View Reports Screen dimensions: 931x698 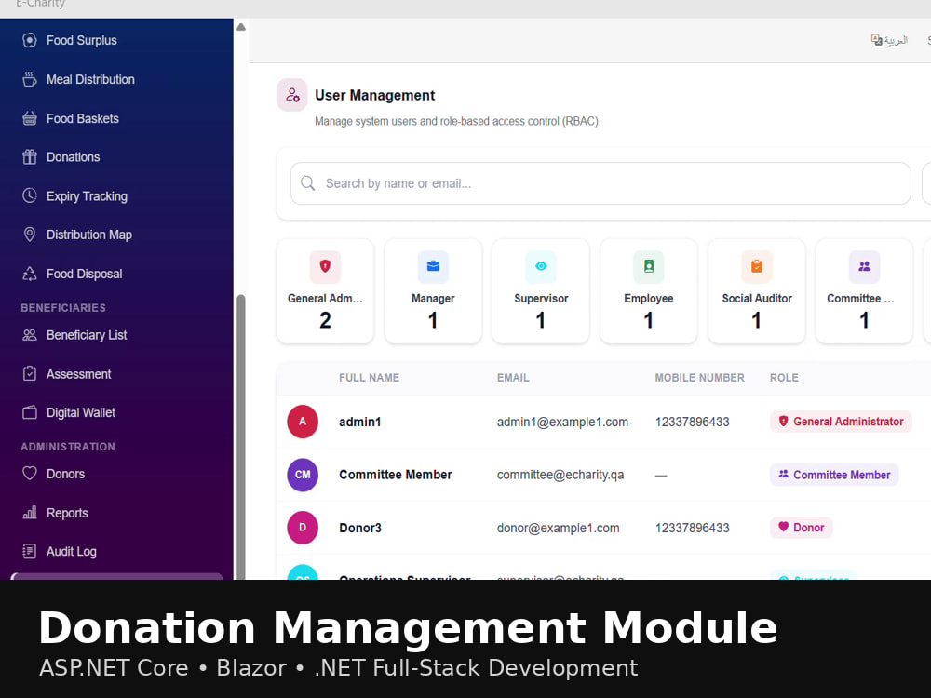coord(67,514)
